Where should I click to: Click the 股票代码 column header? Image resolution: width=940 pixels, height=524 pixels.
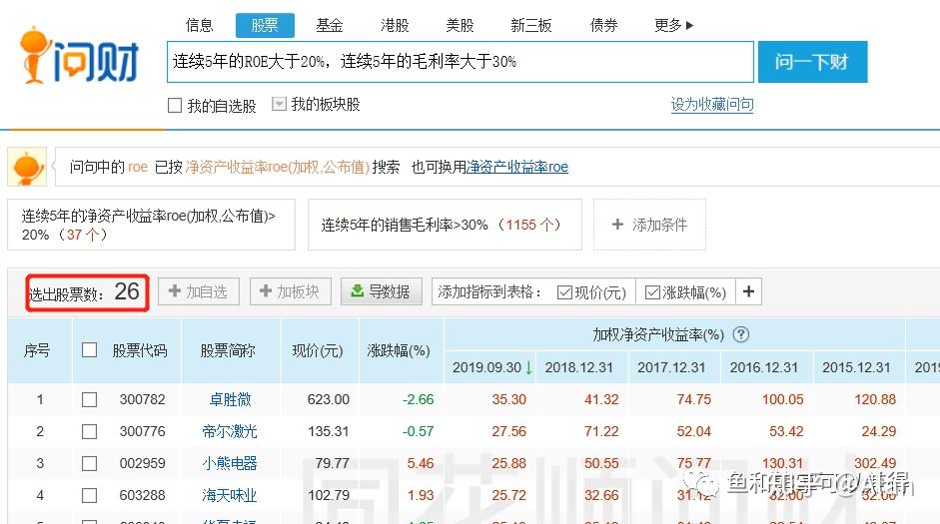click(x=140, y=350)
